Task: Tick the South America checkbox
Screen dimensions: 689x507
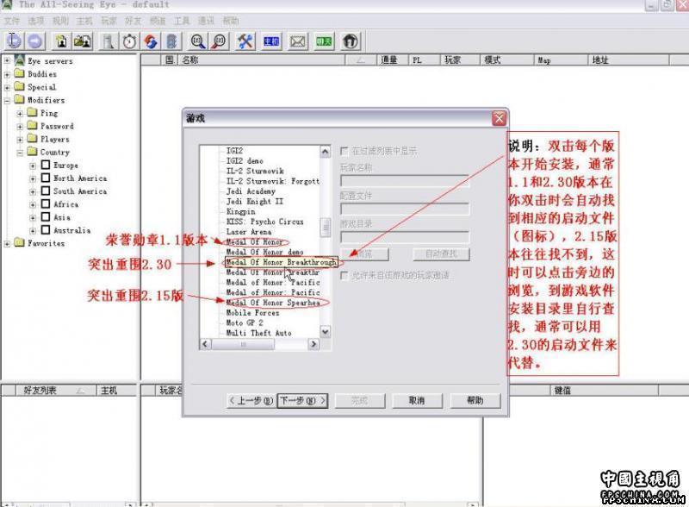Action: (46, 191)
